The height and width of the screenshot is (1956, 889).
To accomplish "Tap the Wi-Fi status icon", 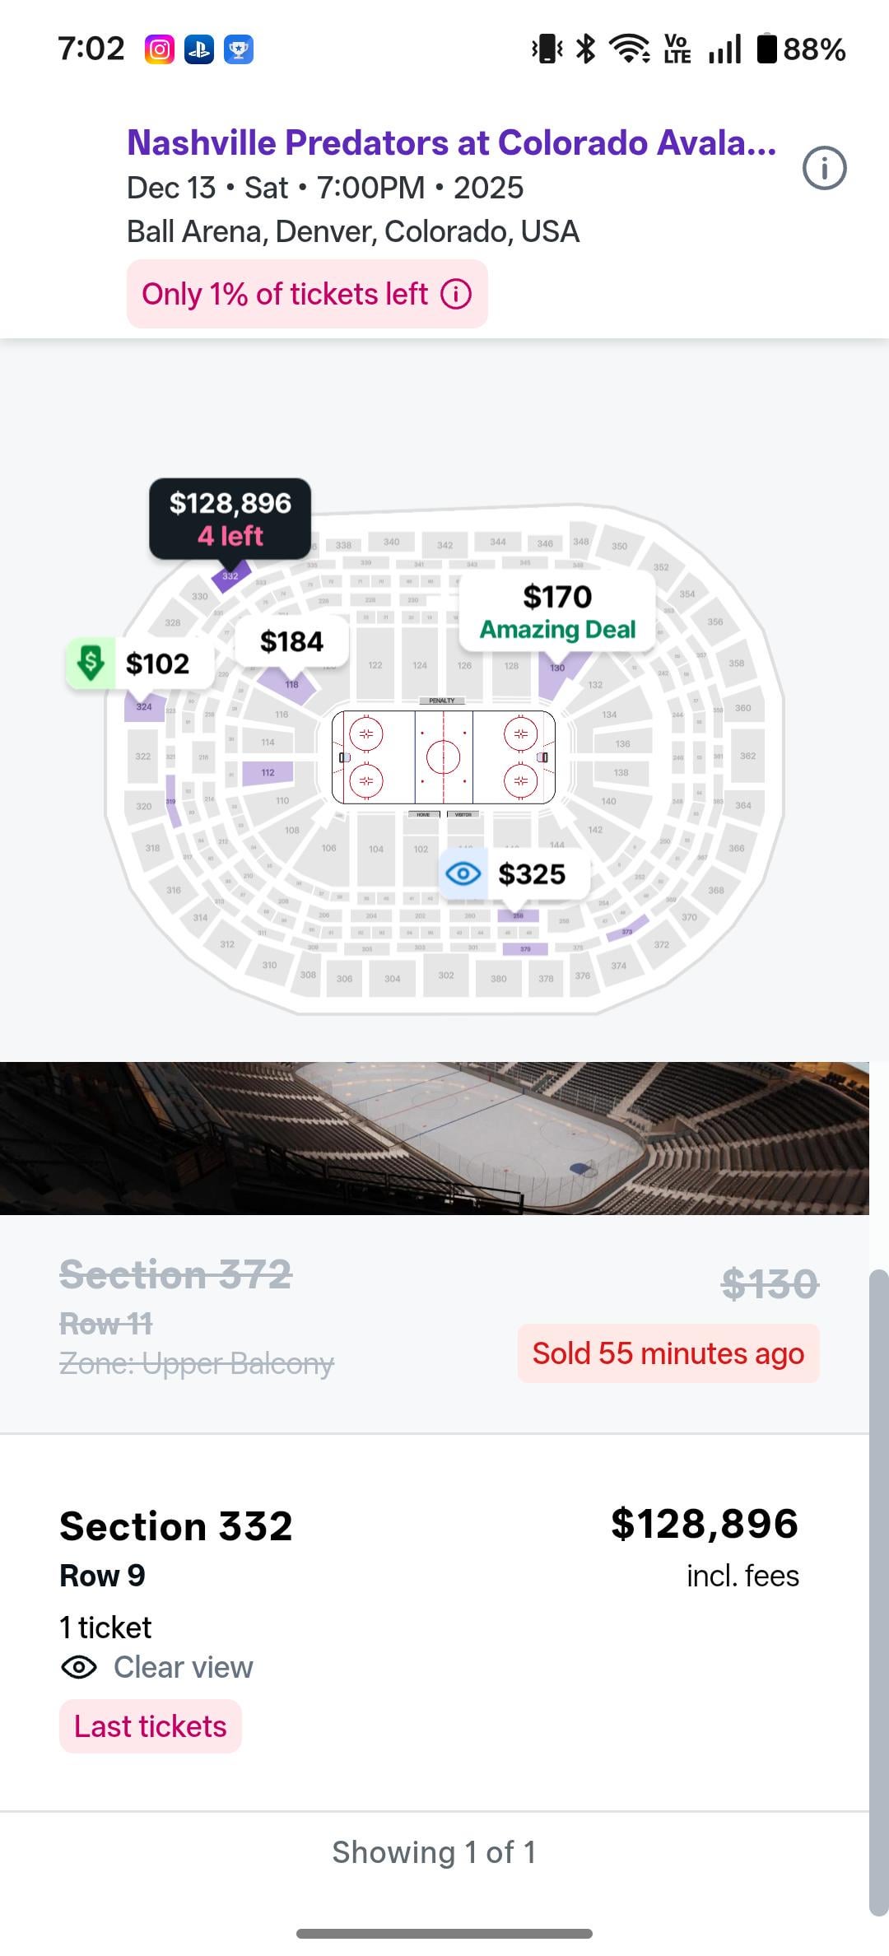I will click(629, 49).
